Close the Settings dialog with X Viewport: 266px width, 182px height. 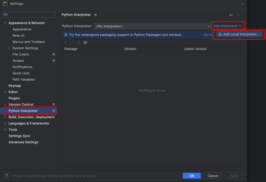click(x=243, y=4)
